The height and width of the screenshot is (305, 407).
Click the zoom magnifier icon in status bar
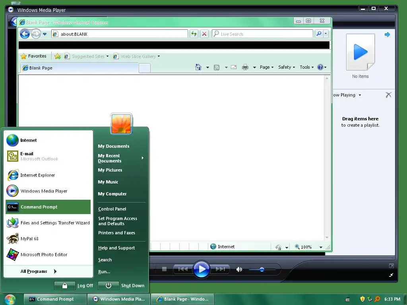(x=297, y=247)
